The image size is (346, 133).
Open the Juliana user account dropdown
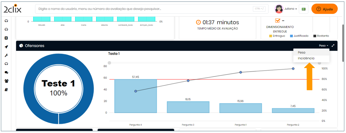[286, 9]
